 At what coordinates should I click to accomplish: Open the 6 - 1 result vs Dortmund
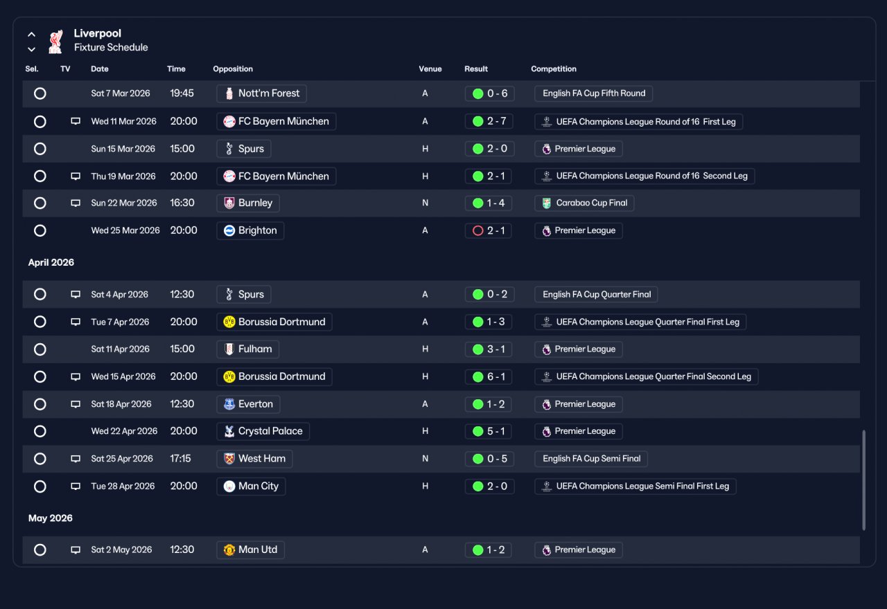489,377
